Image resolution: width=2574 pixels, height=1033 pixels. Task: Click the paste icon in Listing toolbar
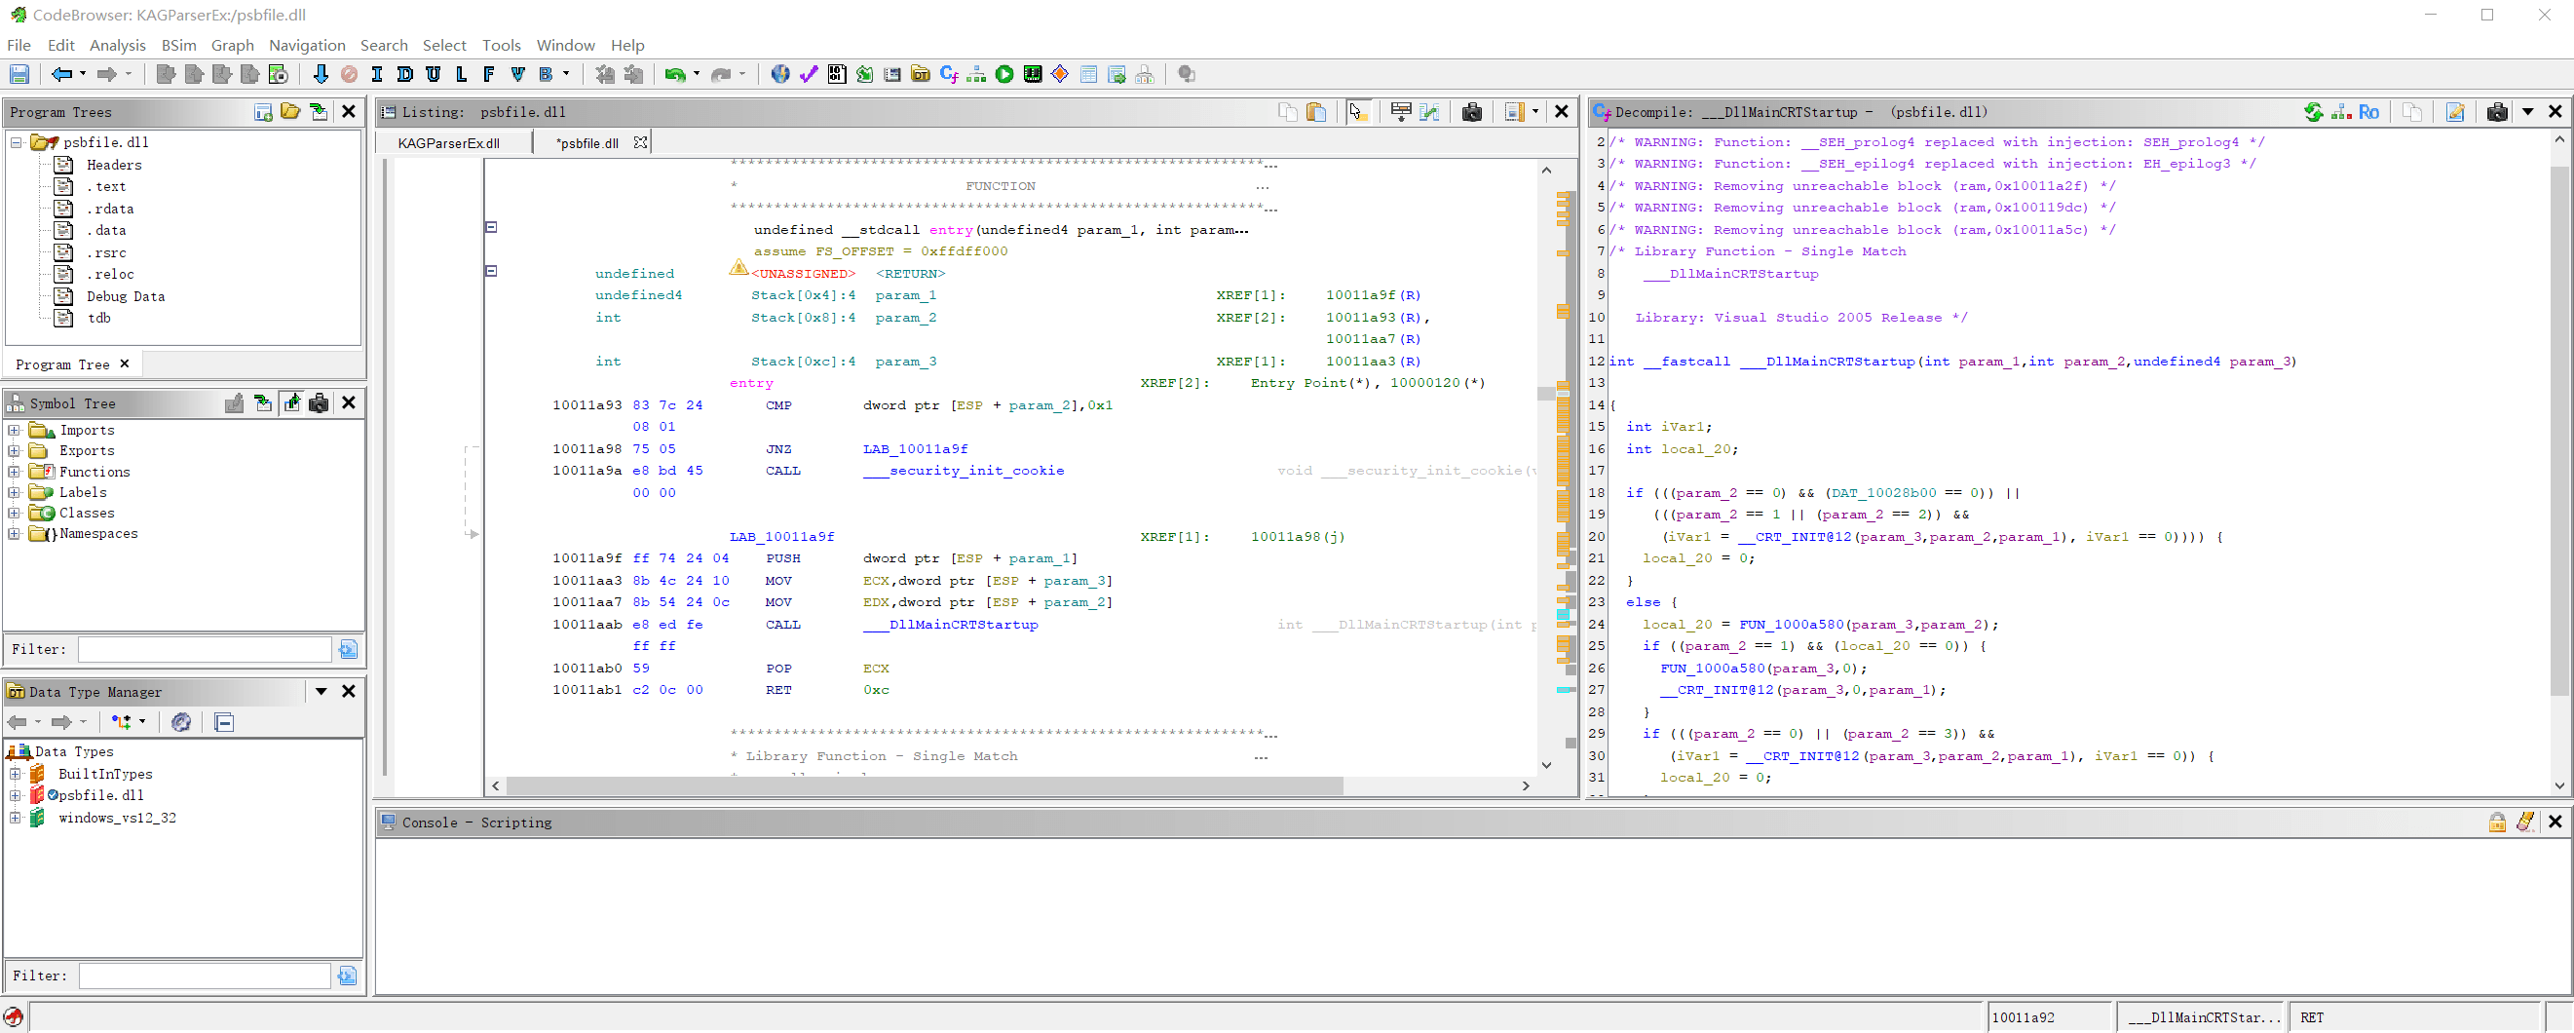[x=1317, y=112]
